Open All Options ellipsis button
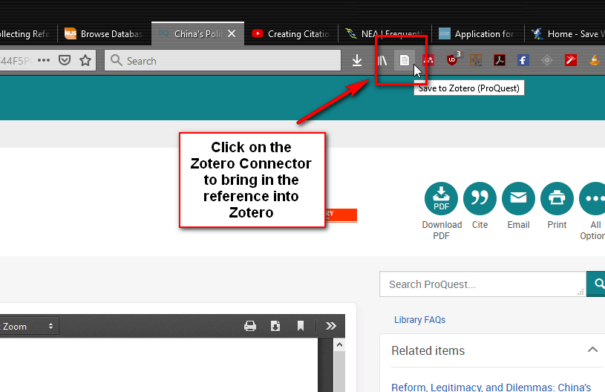 tap(594, 198)
